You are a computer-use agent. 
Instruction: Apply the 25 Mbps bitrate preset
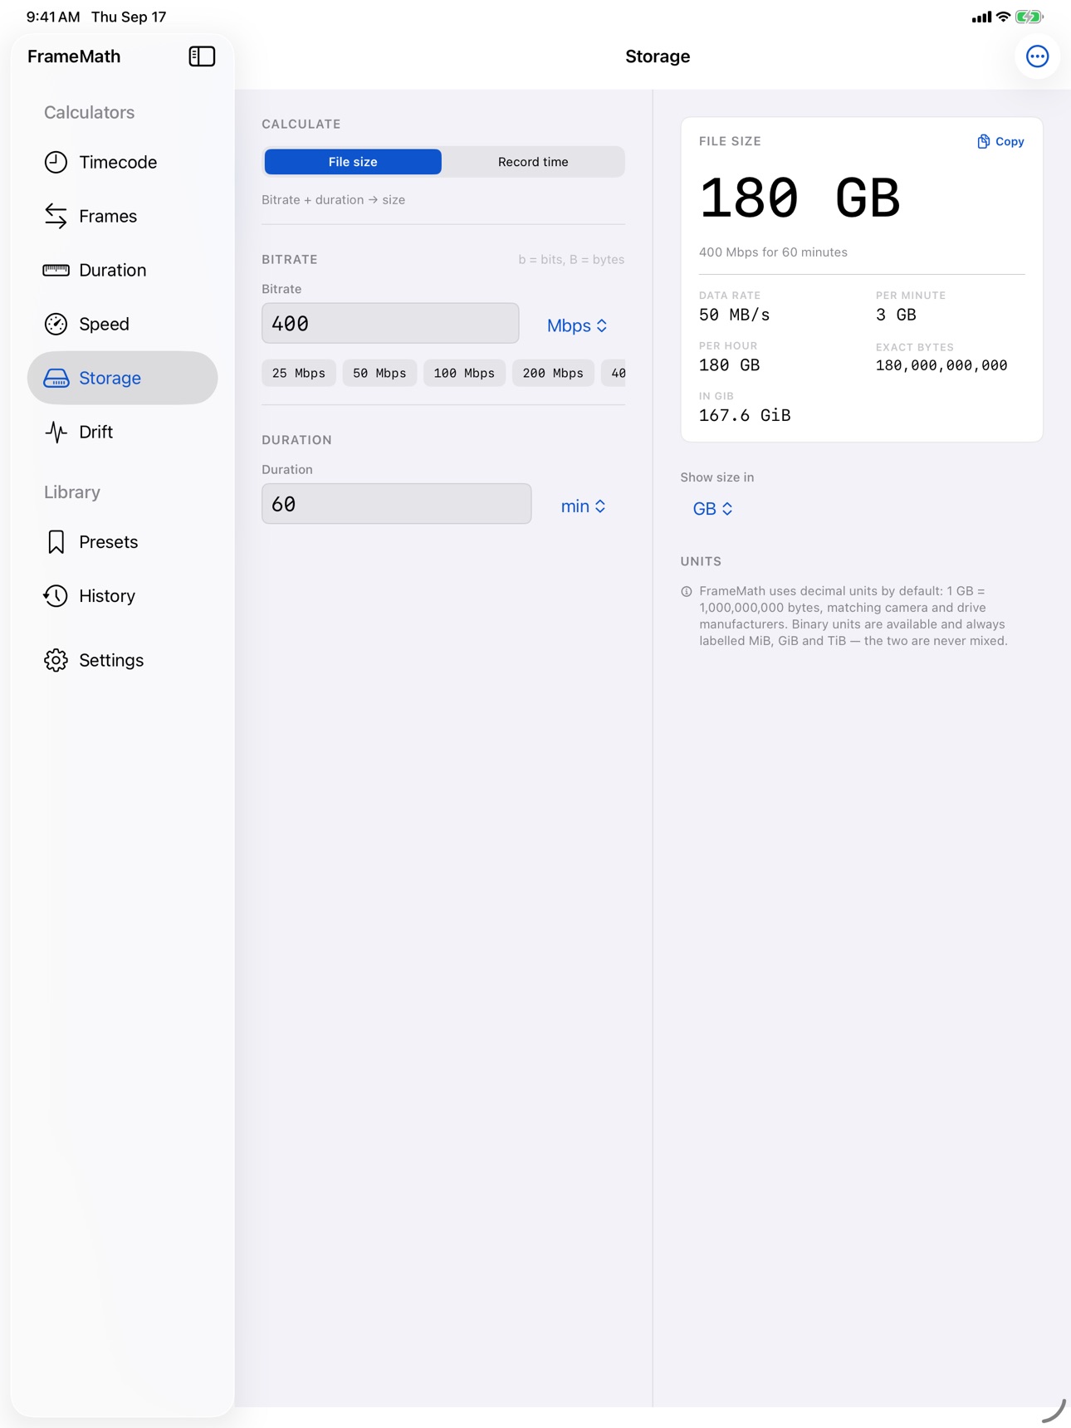pyautogui.click(x=299, y=374)
